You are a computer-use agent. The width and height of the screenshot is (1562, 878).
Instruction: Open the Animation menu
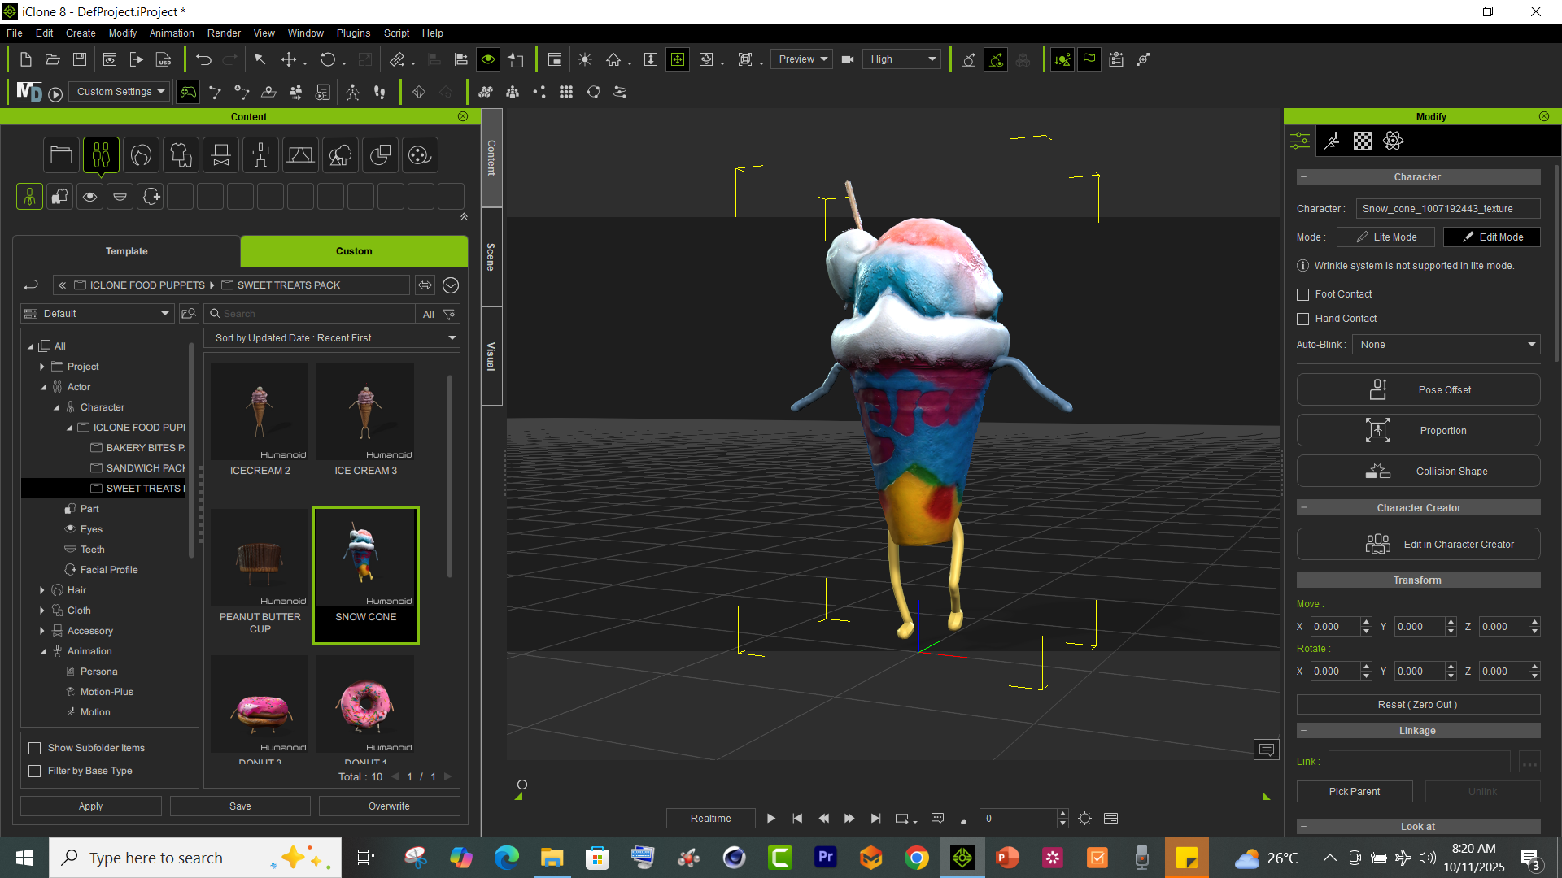[x=172, y=33]
